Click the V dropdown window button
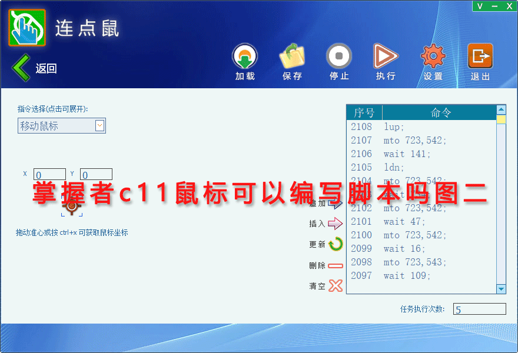The width and height of the screenshot is (518, 353). click(480, 6)
